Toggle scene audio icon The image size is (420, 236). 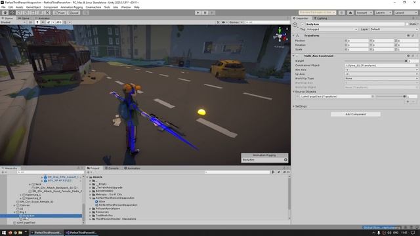pos(43,22)
